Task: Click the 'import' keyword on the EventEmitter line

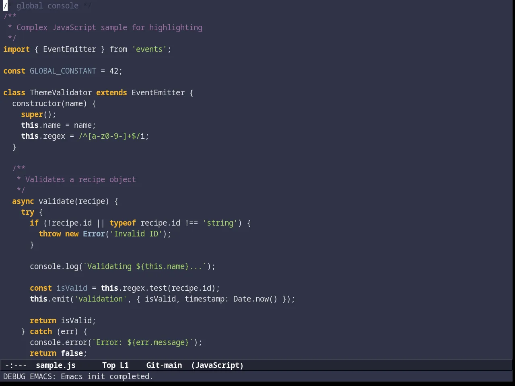Action: tap(16, 49)
